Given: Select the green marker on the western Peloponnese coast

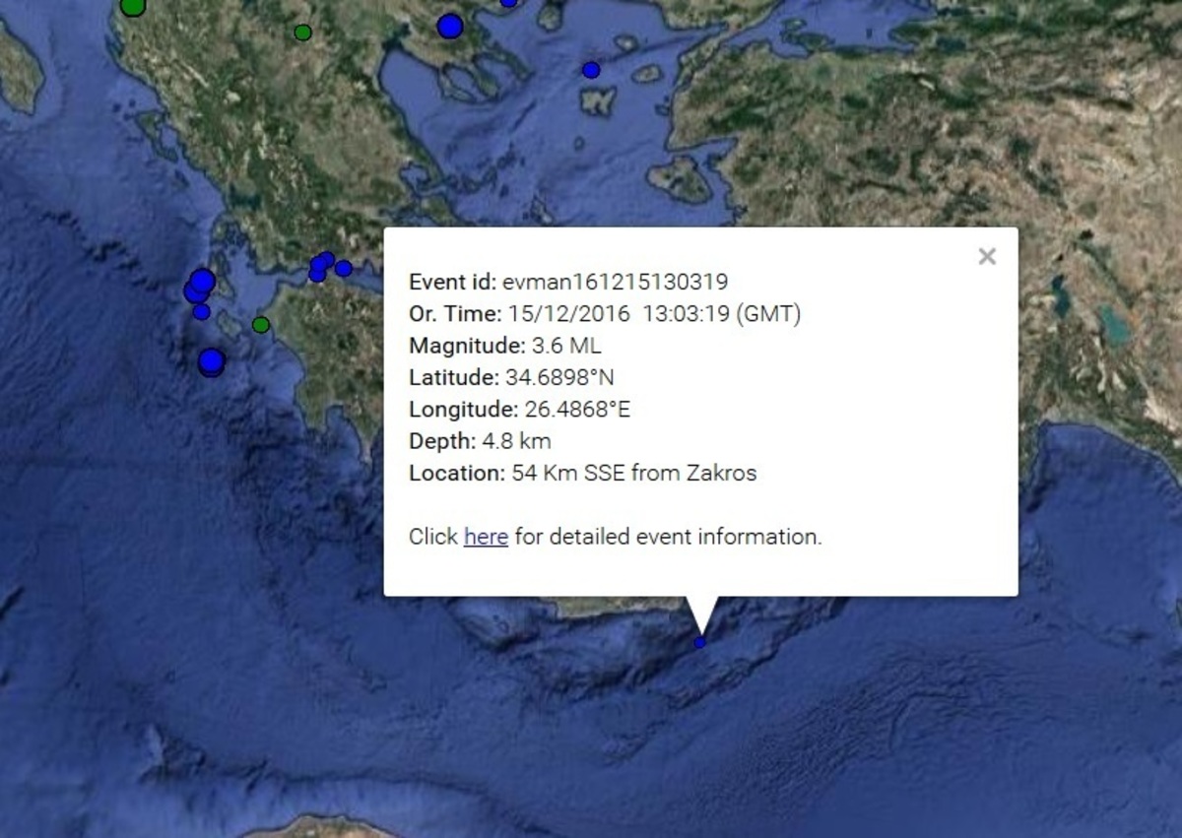Looking at the screenshot, I should [x=261, y=325].
